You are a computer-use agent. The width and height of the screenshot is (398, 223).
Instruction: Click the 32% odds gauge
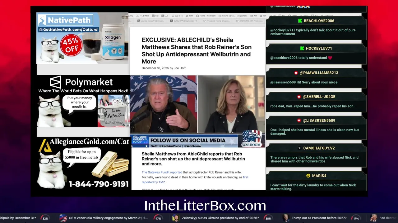(45, 218)
